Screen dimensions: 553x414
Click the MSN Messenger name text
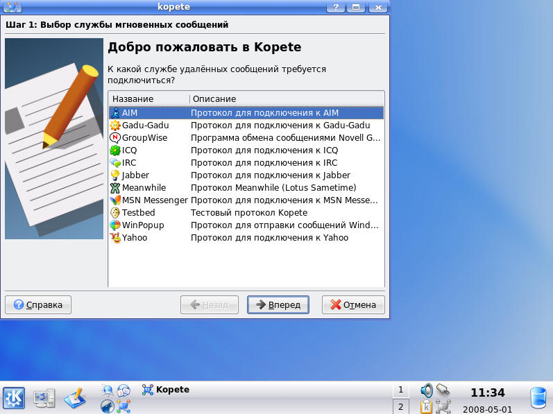coord(155,200)
